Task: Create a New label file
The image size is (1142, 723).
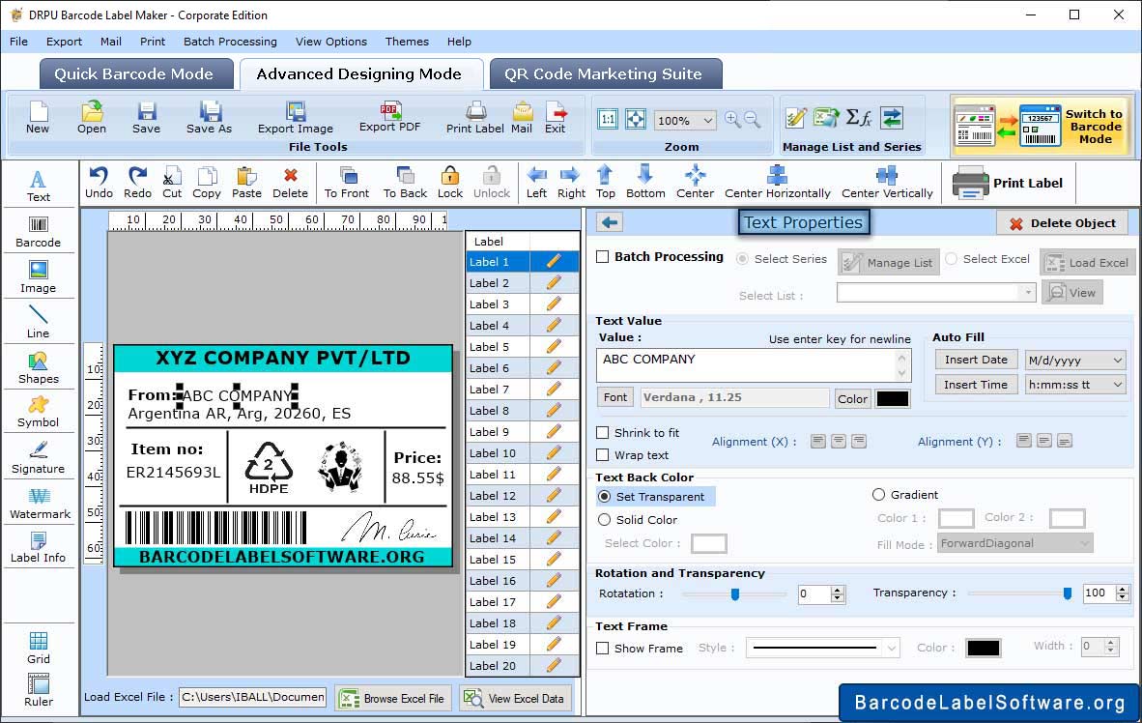Action: click(38, 117)
